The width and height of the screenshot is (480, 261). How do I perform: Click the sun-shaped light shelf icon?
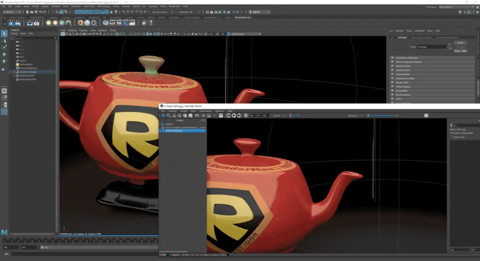[55, 23]
